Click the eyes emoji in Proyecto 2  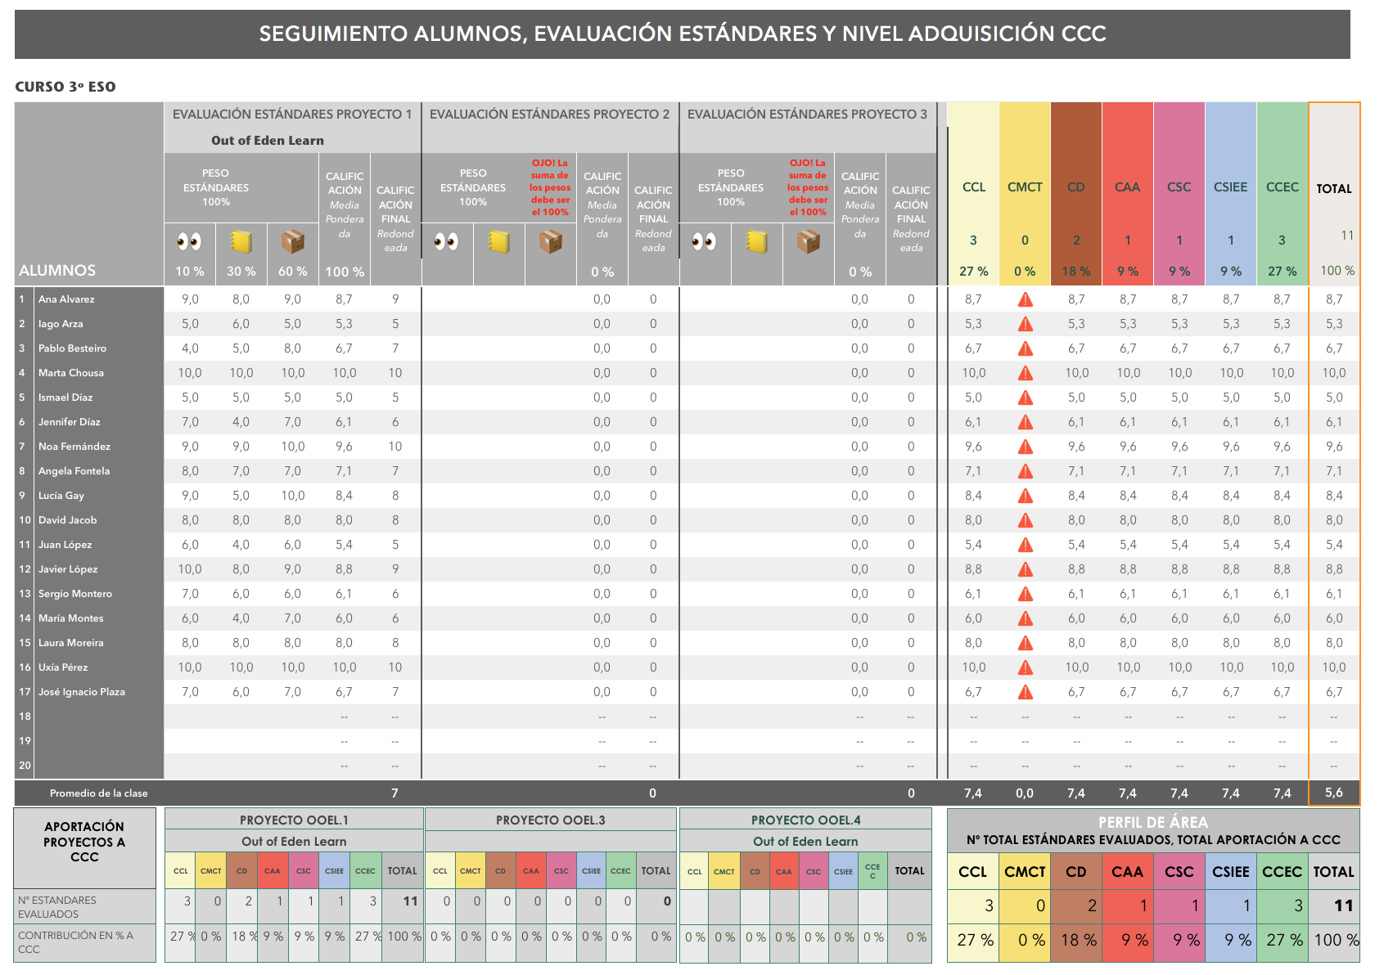(447, 241)
